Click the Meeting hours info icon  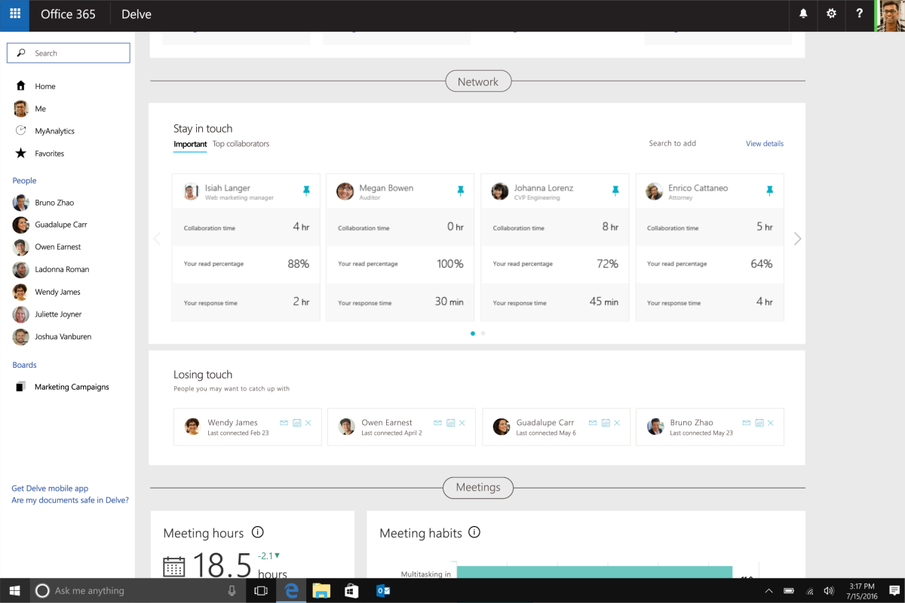[x=257, y=532]
